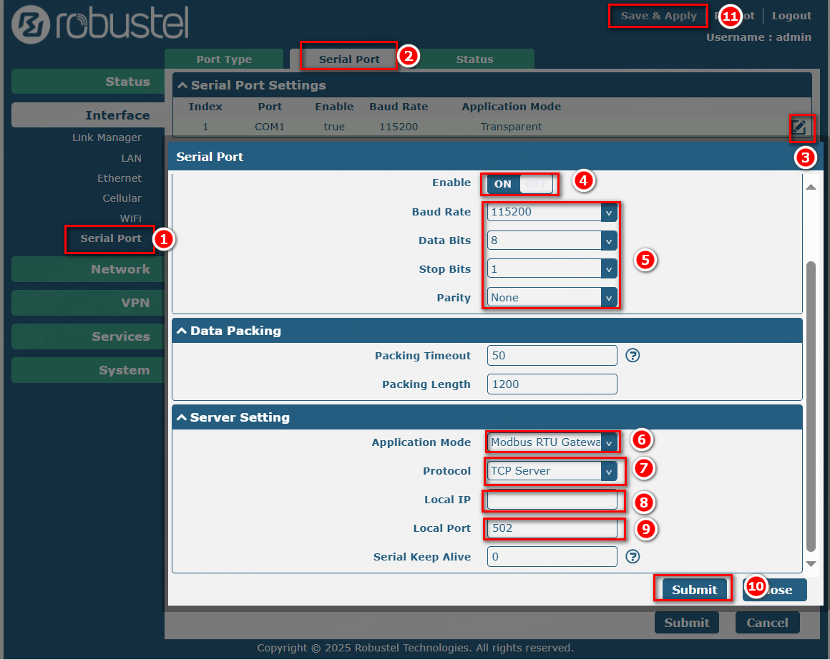Click scrollbar down arrow in Serial Port dialog
Image resolution: width=830 pixels, height=660 pixels.
click(811, 564)
